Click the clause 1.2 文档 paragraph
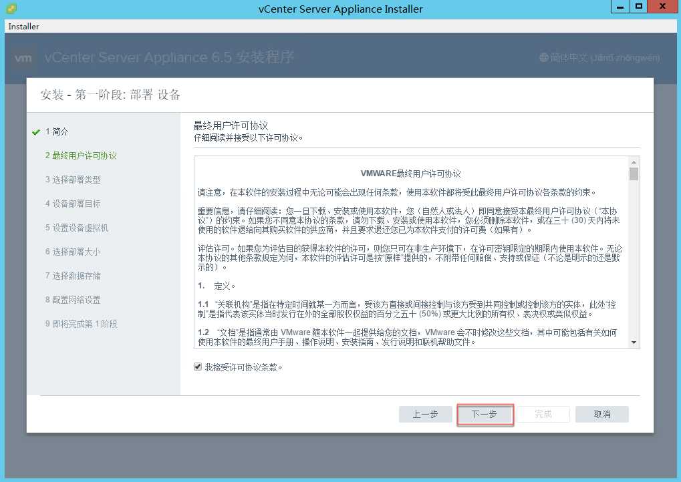This screenshot has height=482, width=681. (x=408, y=337)
